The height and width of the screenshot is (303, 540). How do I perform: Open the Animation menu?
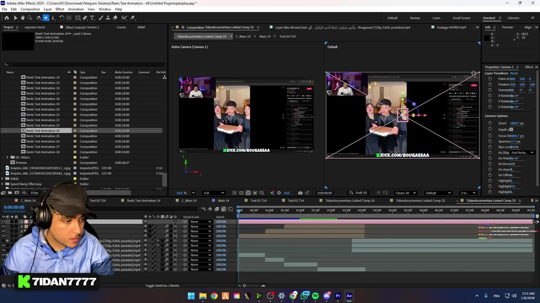pos(76,9)
